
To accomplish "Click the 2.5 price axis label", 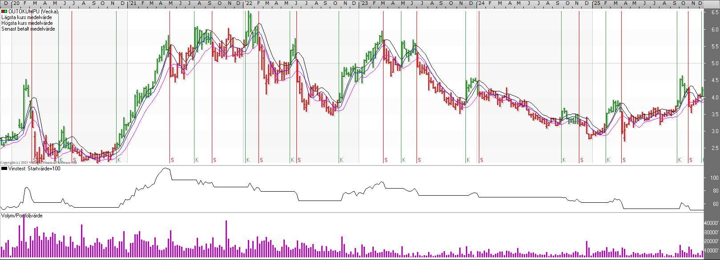I will coord(715,148).
